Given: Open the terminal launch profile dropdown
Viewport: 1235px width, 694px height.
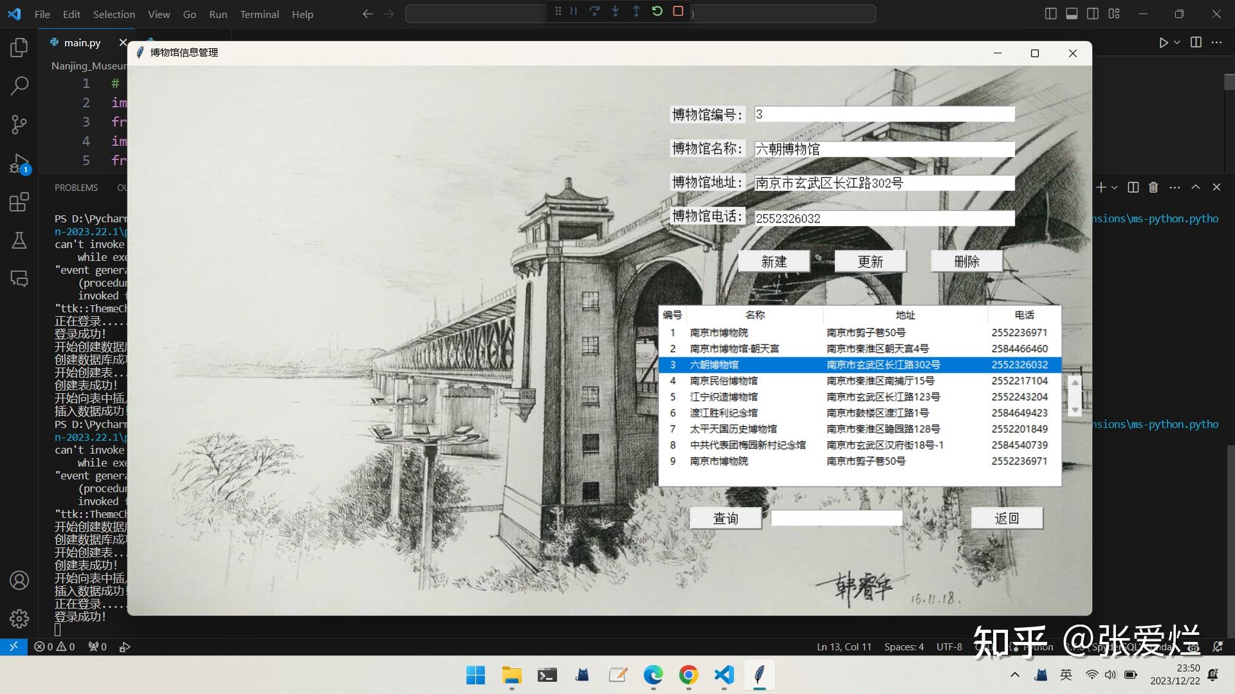Looking at the screenshot, I should (x=1115, y=187).
